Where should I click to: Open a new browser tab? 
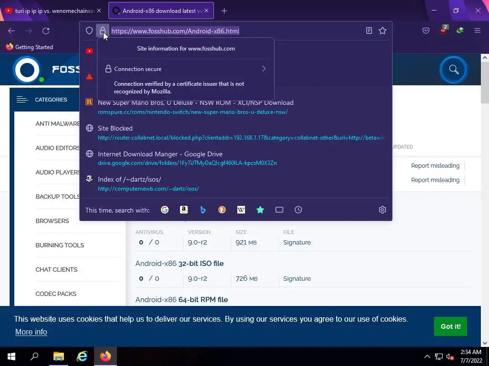[224, 11]
